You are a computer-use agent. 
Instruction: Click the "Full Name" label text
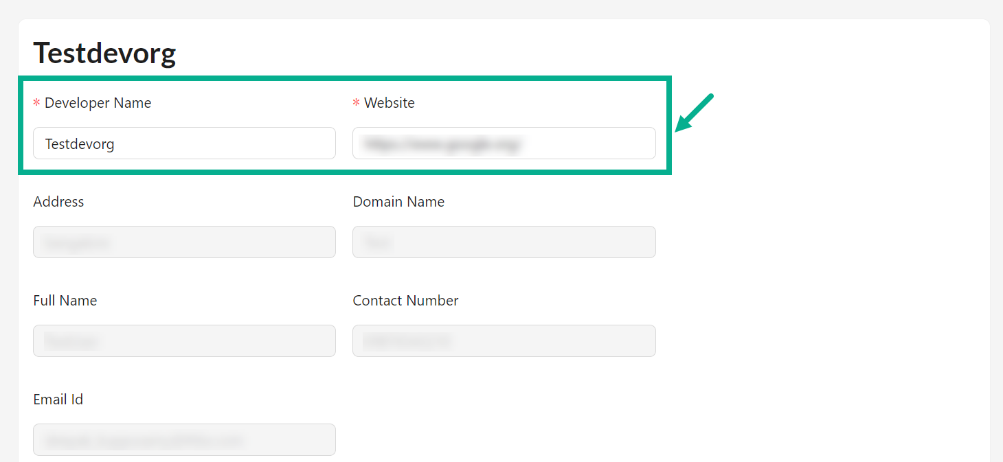65,301
